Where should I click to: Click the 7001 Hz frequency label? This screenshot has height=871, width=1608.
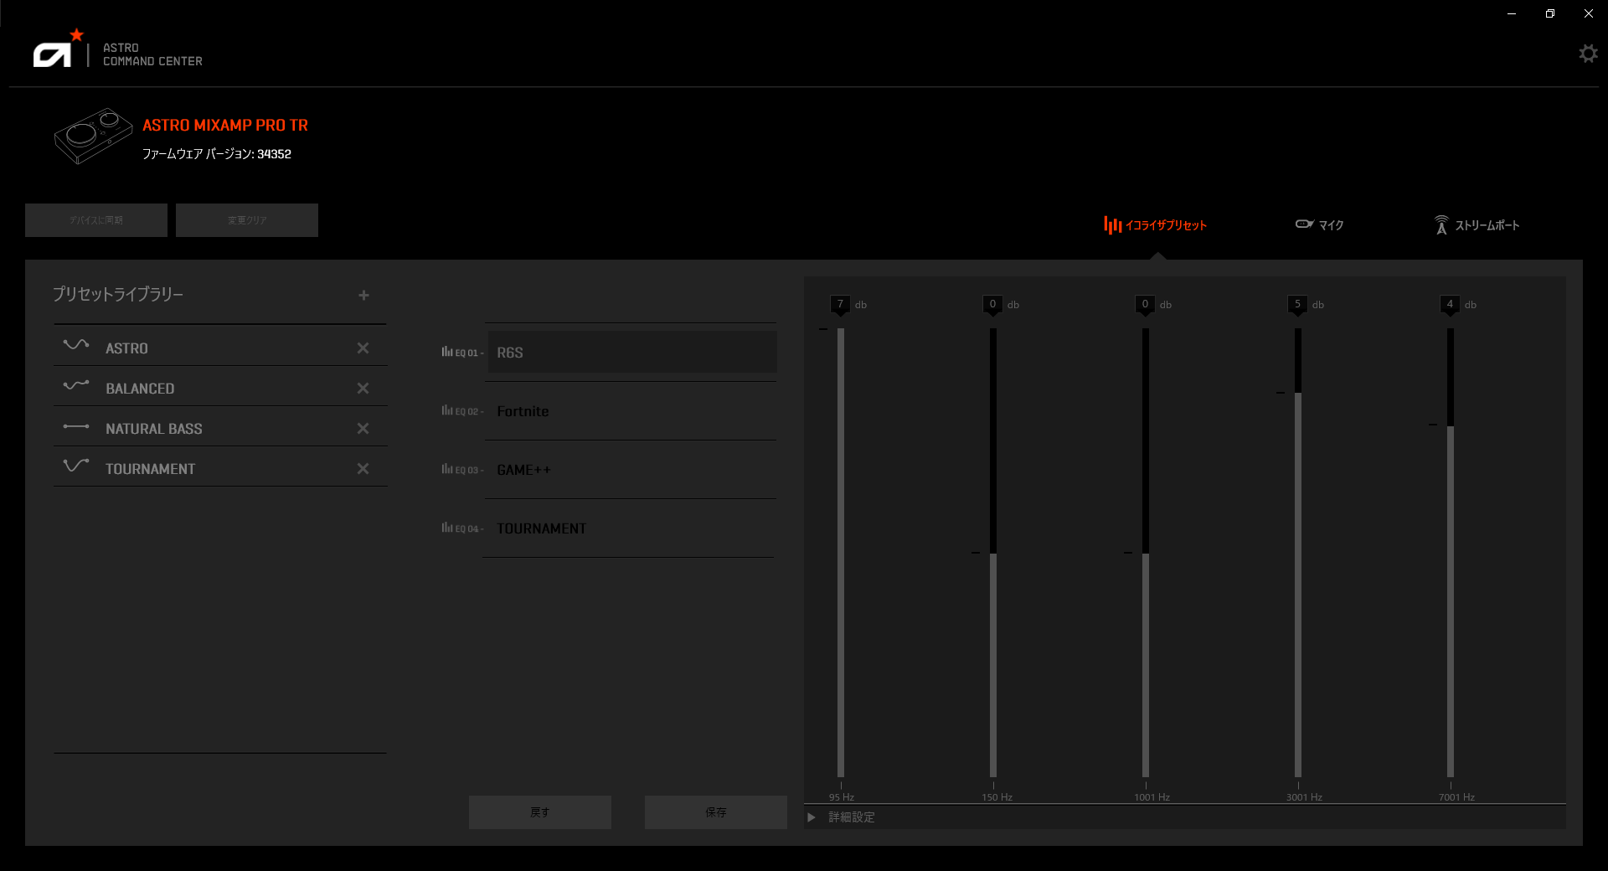pyautogui.click(x=1457, y=797)
